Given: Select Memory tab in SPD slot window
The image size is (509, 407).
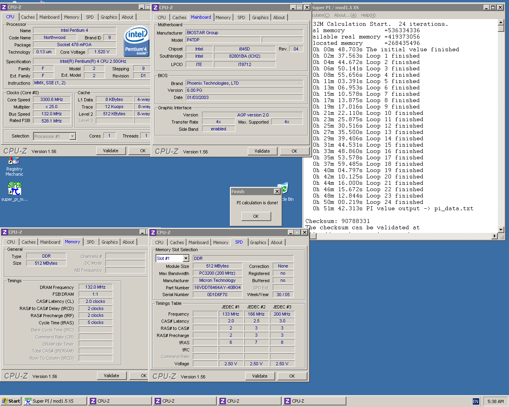Looking at the screenshot, I should [x=221, y=242].
